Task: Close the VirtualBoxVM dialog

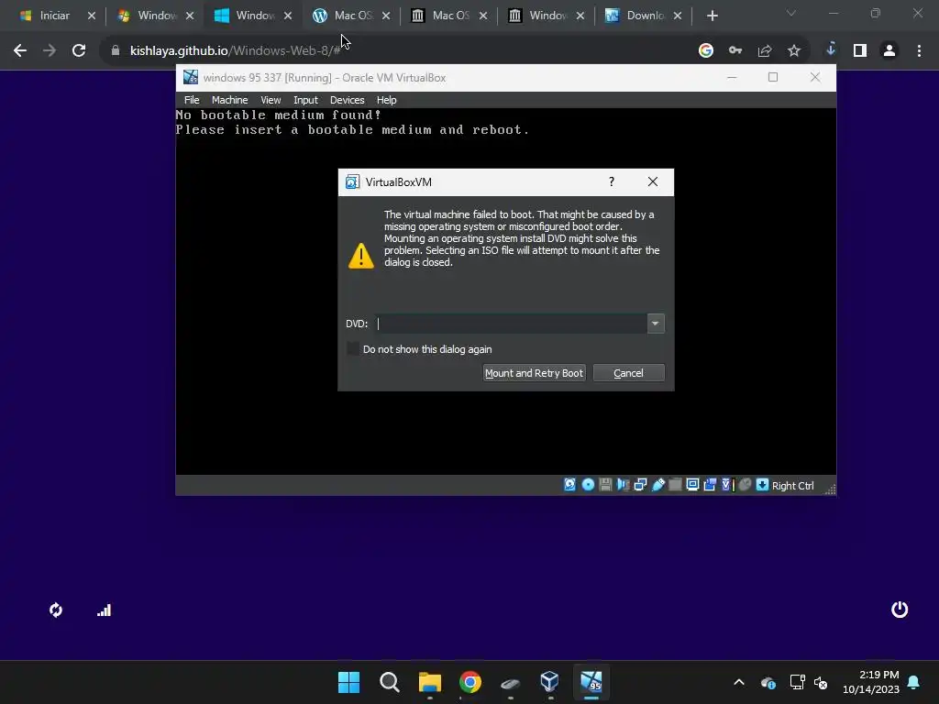Action: tap(653, 182)
